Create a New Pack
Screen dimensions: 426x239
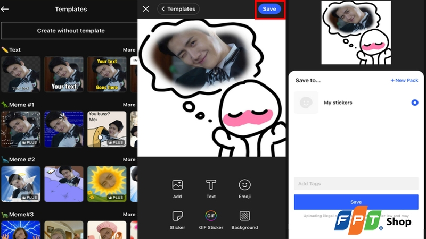tap(404, 80)
